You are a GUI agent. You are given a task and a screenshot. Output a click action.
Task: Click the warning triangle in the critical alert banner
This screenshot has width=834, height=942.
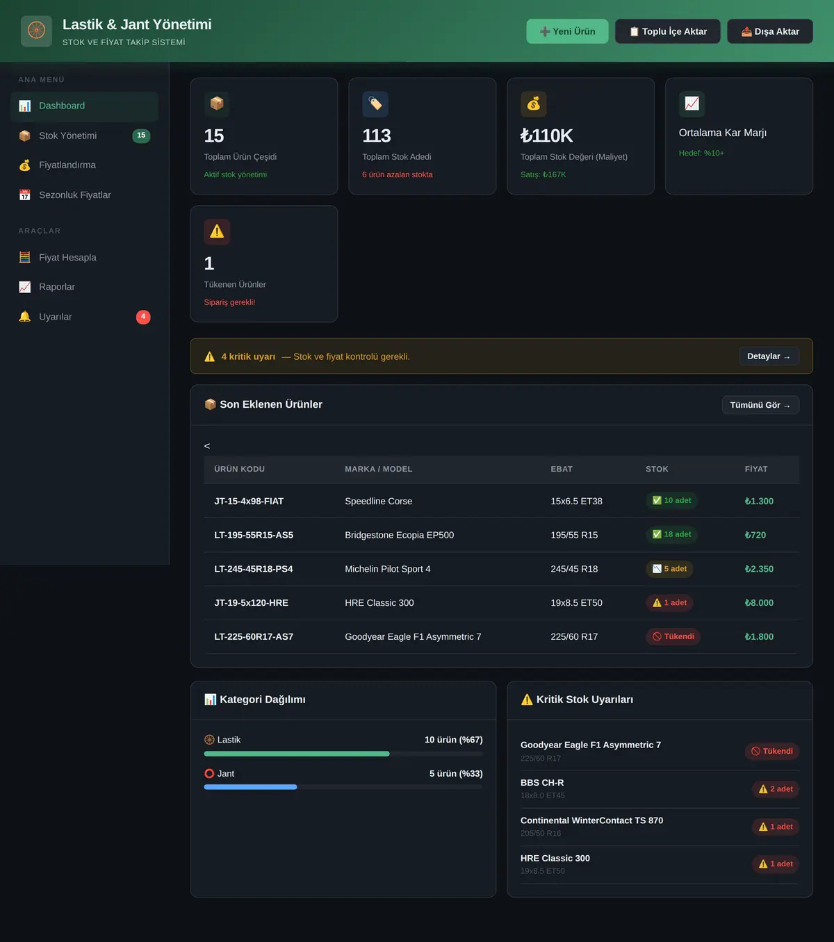210,356
